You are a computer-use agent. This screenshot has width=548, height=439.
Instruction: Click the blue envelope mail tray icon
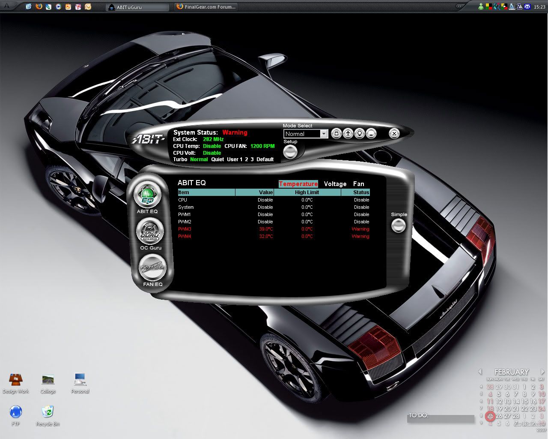tap(527, 6)
